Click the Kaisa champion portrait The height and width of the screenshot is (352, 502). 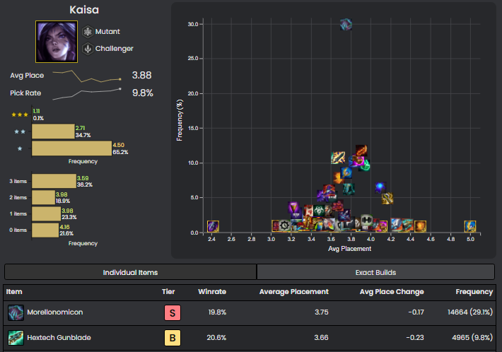tap(56, 41)
